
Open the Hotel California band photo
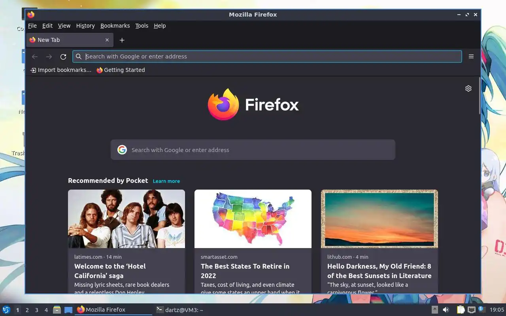(126, 219)
